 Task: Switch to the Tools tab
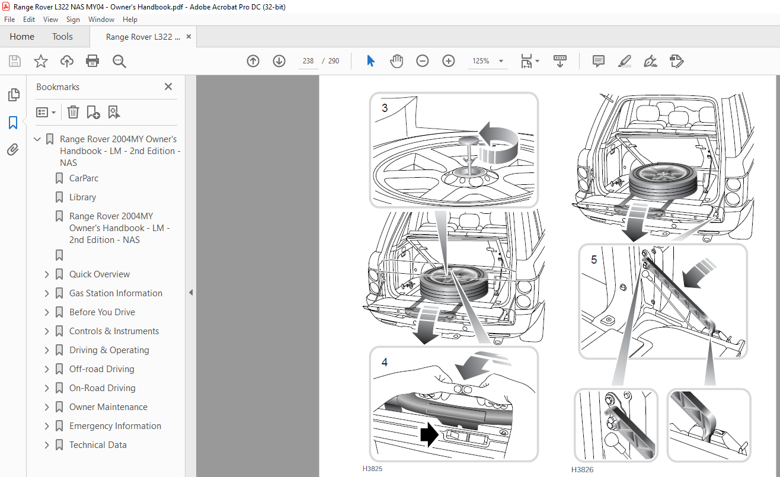(62, 37)
